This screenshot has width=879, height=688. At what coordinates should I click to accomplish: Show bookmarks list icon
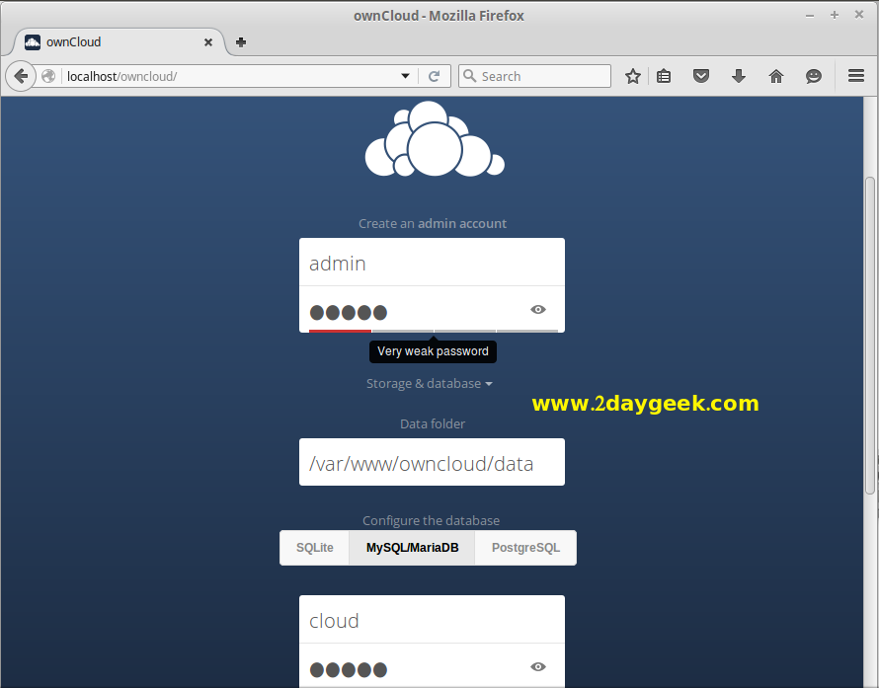coord(664,76)
